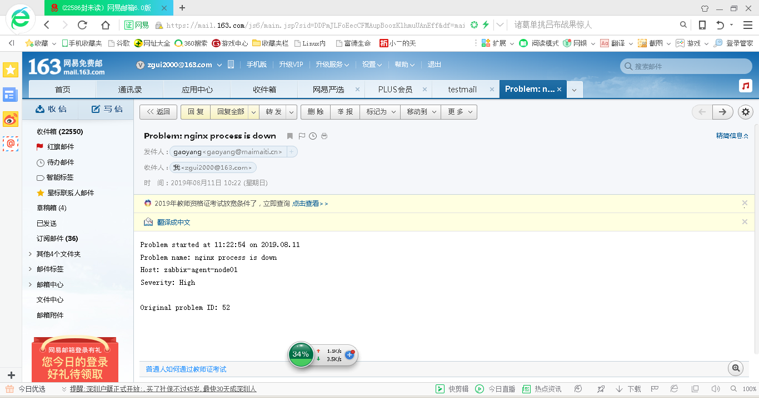759x405 pixels.
Task: Open the mail @ sidebar icon
Action: 11,143
